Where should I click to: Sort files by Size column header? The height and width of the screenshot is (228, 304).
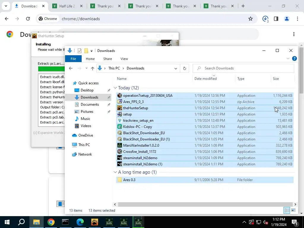pos(276,78)
